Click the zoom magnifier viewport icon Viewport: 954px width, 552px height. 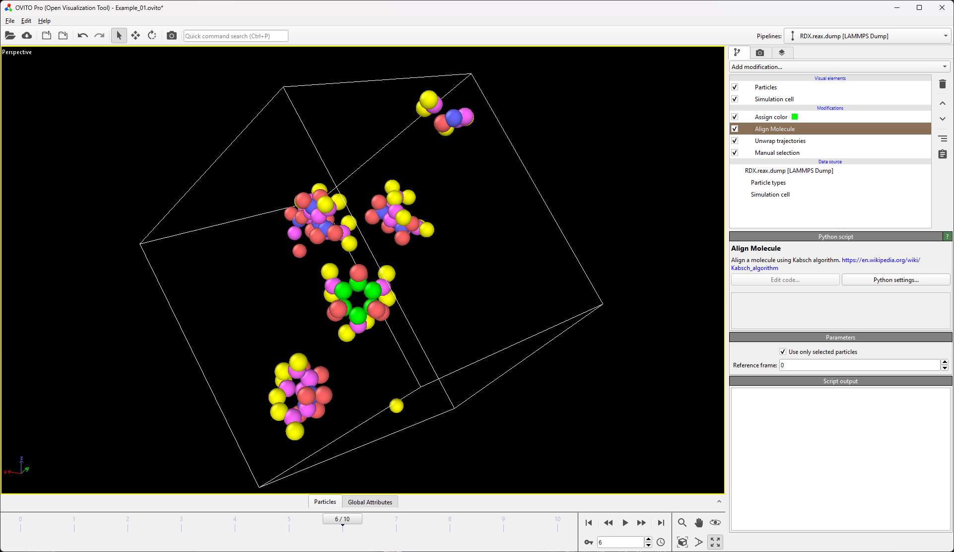click(682, 523)
